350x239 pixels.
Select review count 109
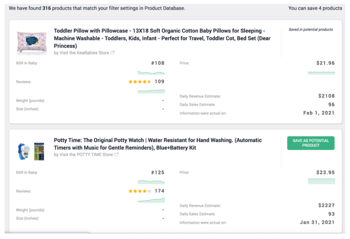(x=160, y=82)
